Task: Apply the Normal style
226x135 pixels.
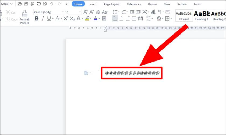Action: click(x=184, y=16)
